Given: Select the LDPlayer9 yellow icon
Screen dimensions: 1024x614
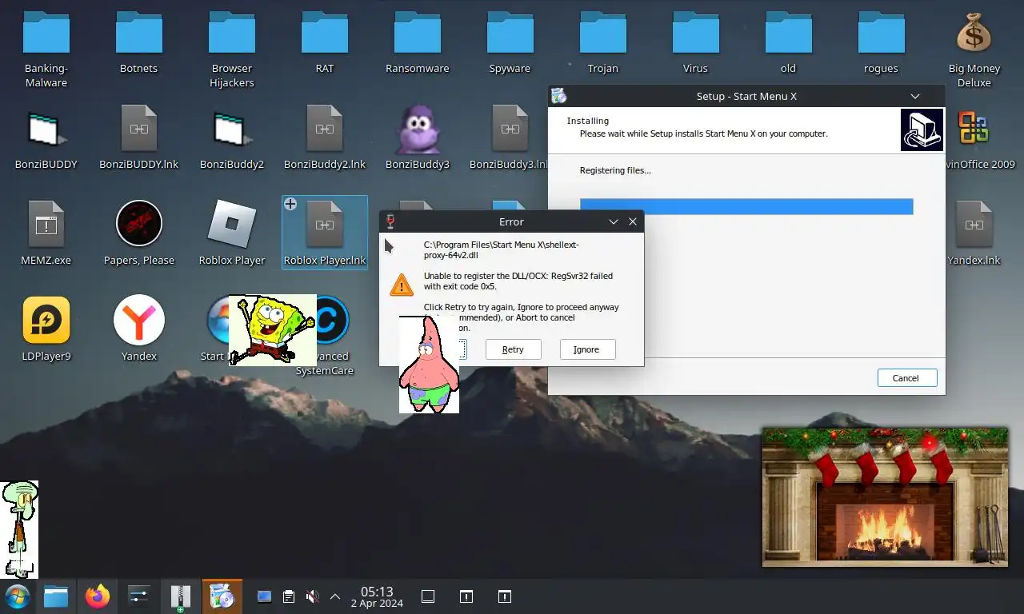Looking at the screenshot, I should tap(46, 320).
